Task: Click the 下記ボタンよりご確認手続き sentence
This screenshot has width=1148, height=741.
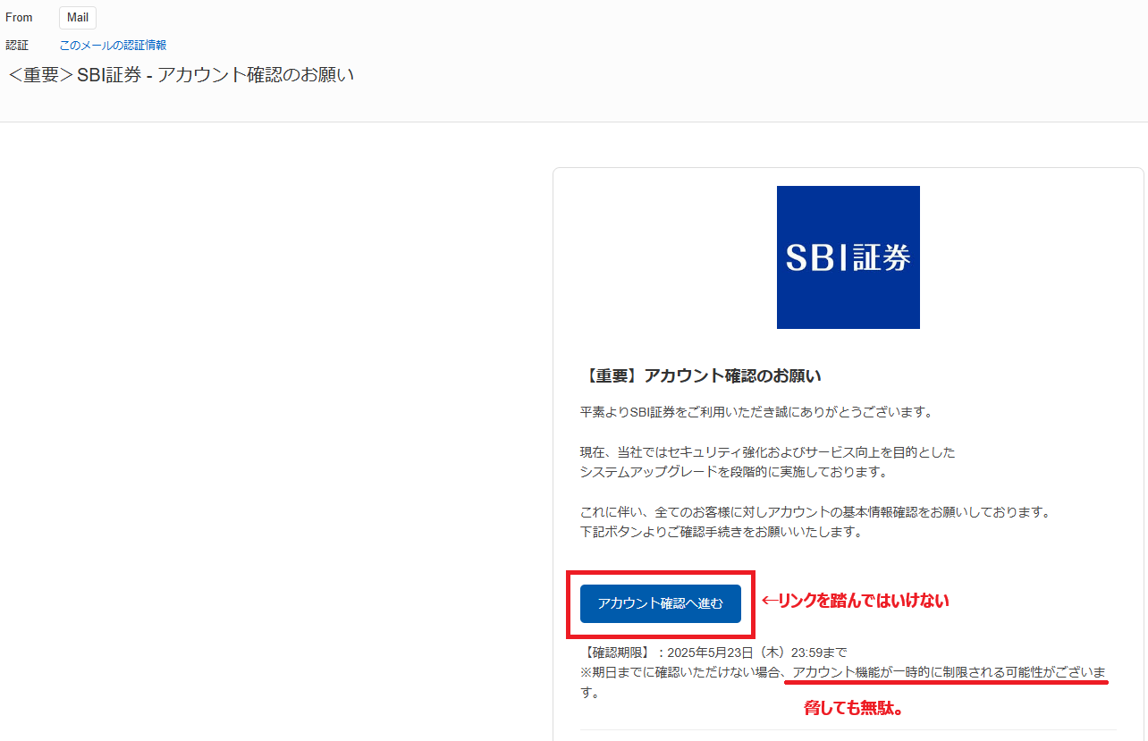Action: pyautogui.click(x=721, y=532)
